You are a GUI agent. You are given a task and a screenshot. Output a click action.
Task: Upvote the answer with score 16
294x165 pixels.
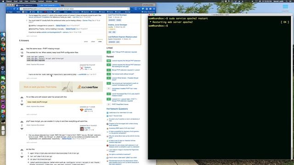point(22,49)
